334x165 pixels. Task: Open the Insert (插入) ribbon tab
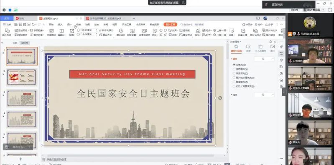(x=60, y=25)
